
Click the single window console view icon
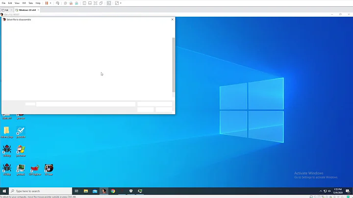(x=90, y=3)
